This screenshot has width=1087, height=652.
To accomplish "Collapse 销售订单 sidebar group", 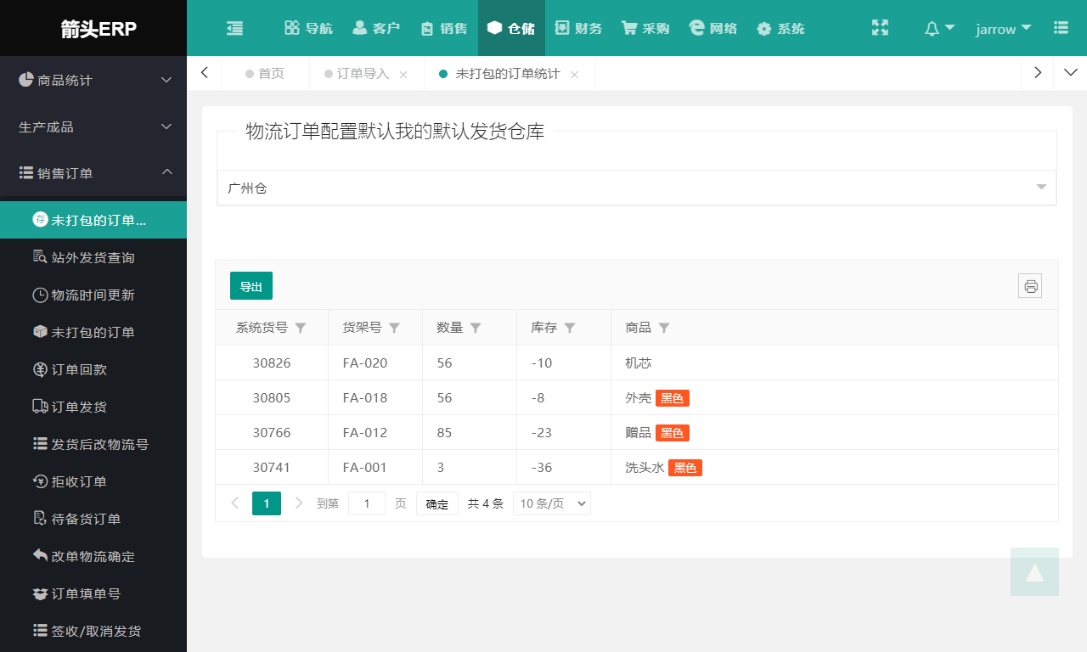I will (93, 173).
